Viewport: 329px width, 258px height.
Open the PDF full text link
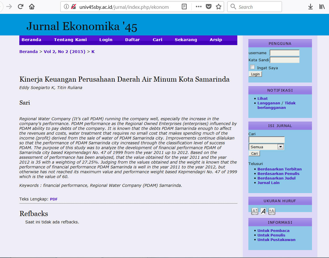point(54,199)
